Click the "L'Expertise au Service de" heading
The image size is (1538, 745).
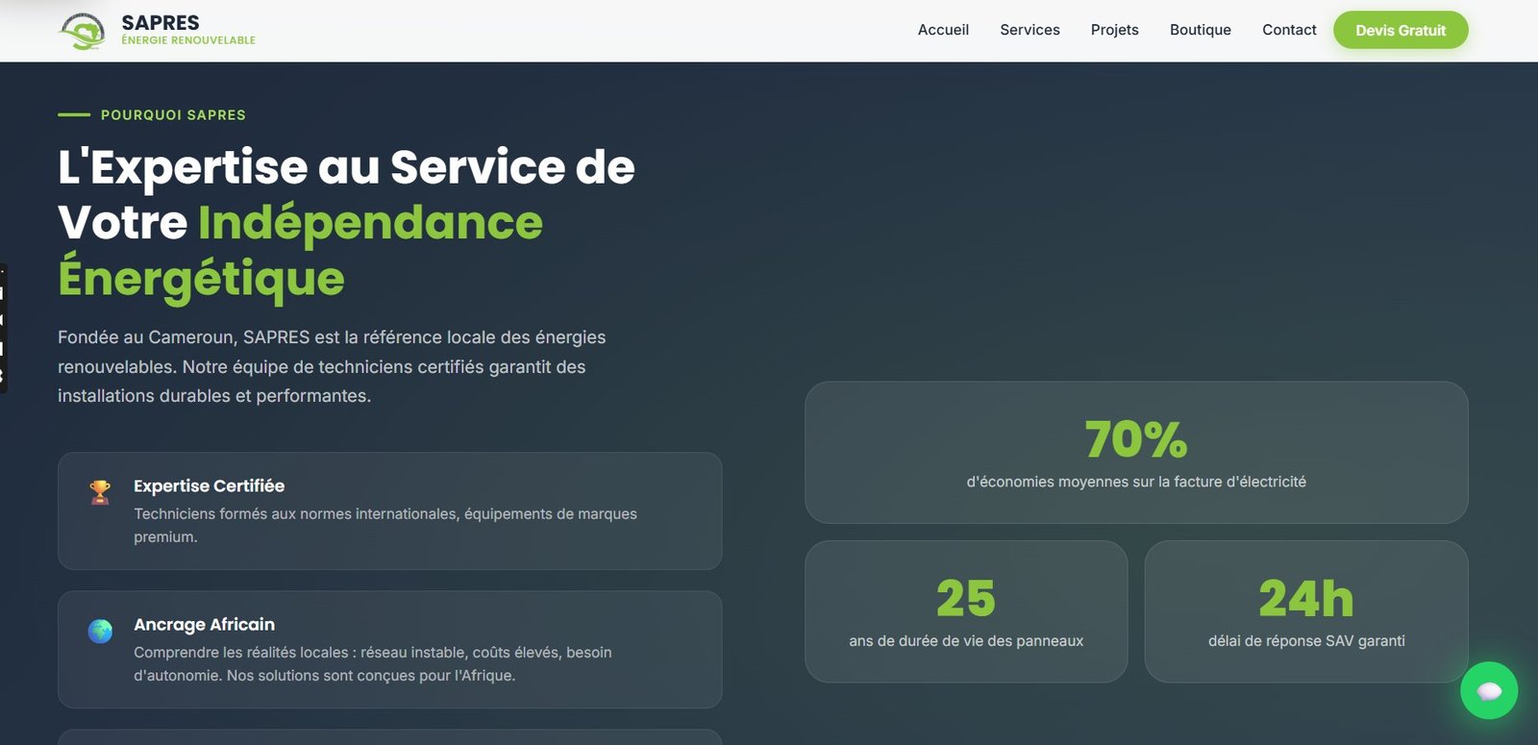click(x=346, y=167)
